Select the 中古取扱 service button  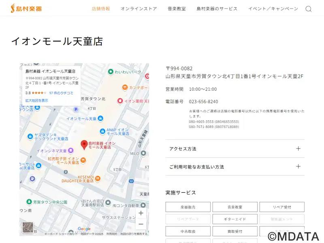(188, 231)
